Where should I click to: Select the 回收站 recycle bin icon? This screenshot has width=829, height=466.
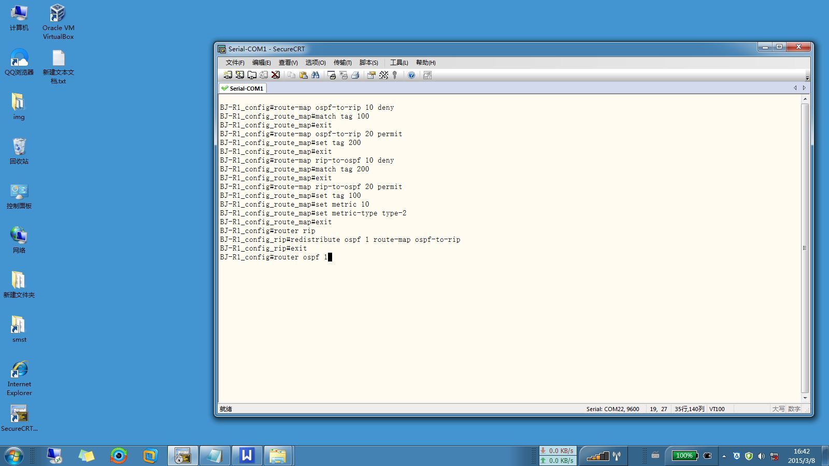coord(19,151)
